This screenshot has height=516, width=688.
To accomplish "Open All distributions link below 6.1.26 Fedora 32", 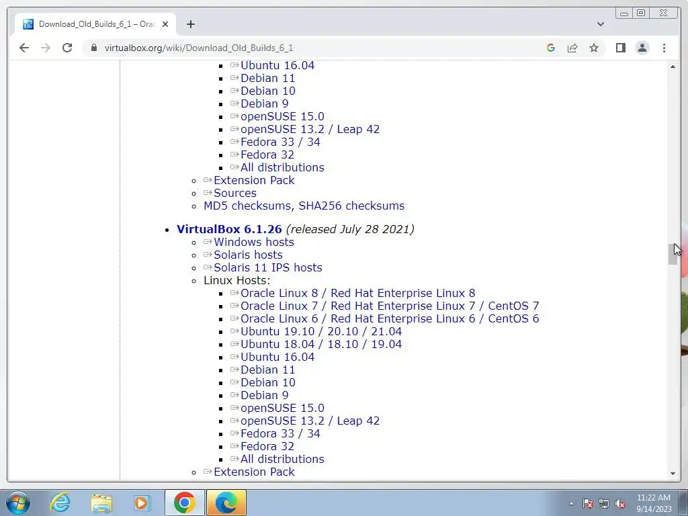I will click(x=282, y=460).
